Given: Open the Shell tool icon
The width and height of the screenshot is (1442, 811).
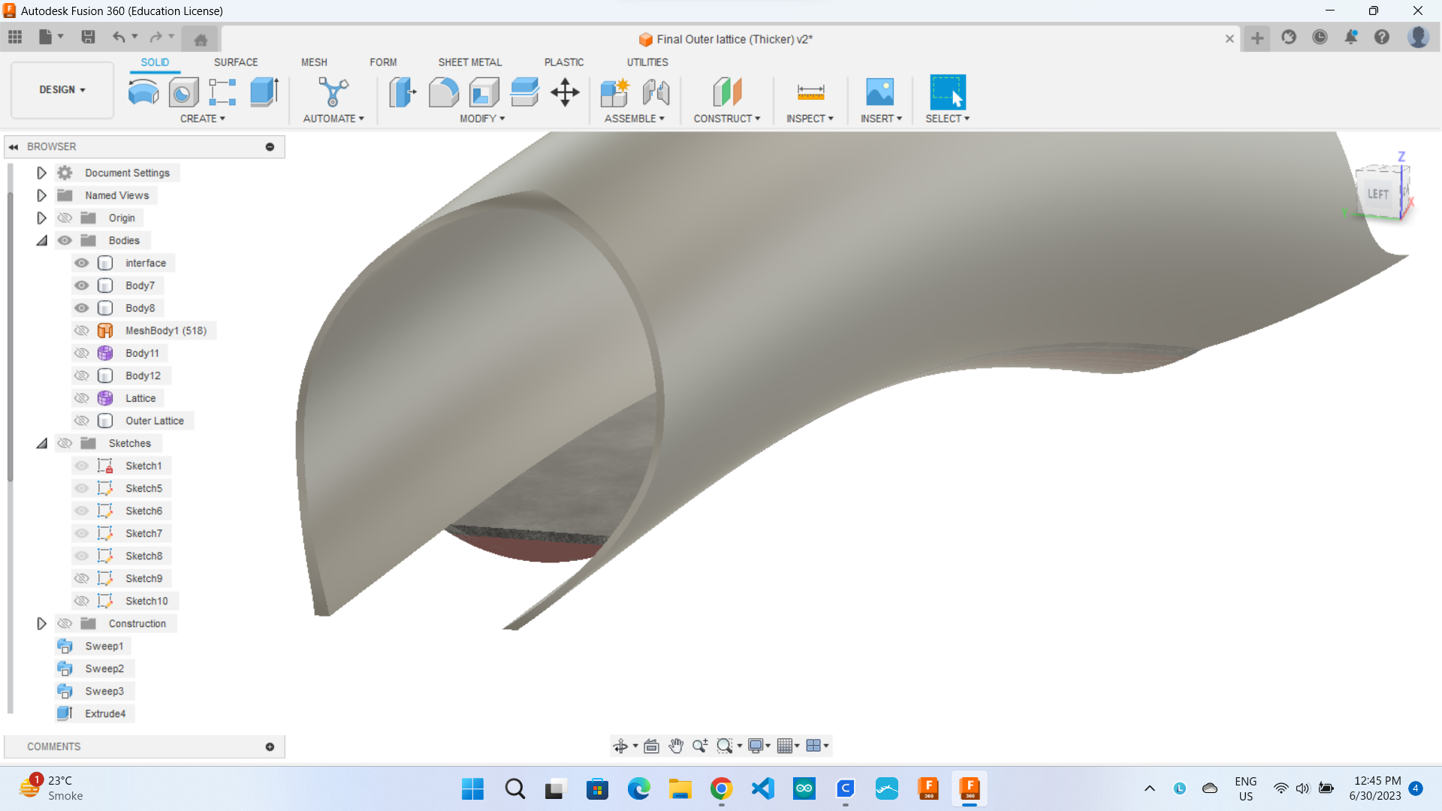Looking at the screenshot, I should point(484,92).
